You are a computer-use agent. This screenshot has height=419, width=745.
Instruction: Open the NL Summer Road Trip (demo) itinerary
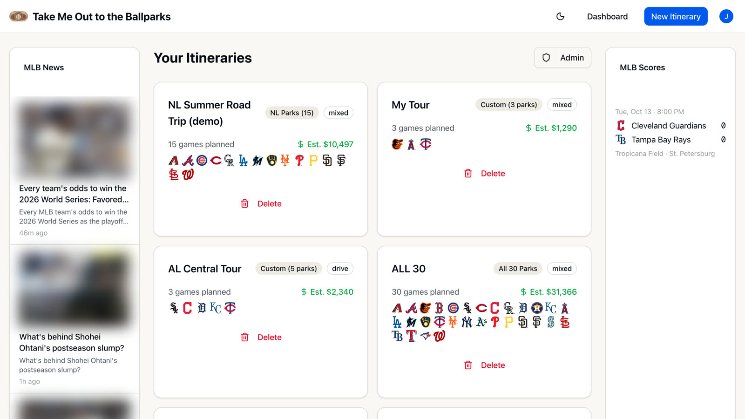(210, 113)
